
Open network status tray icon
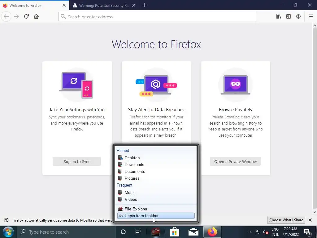click(x=258, y=232)
